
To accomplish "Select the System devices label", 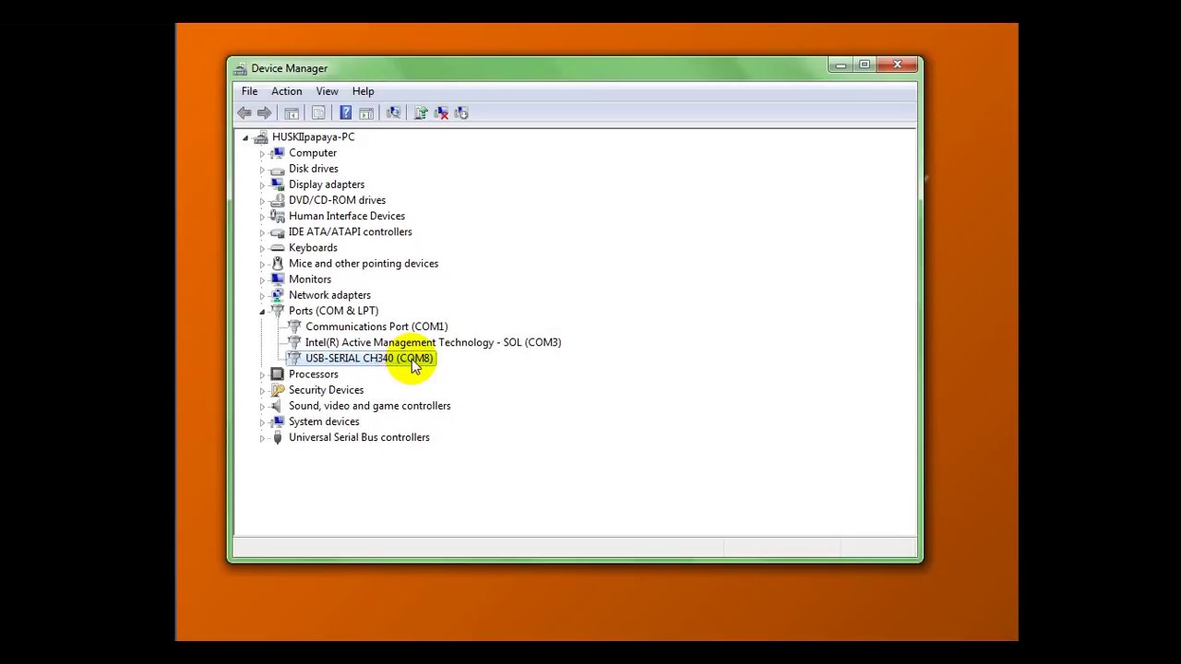I will click(324, 421).
